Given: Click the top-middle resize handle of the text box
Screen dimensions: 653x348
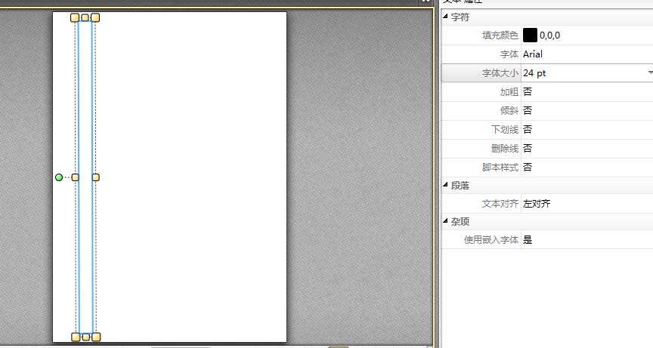Looking at the screenshot, I should coord(85,17).
